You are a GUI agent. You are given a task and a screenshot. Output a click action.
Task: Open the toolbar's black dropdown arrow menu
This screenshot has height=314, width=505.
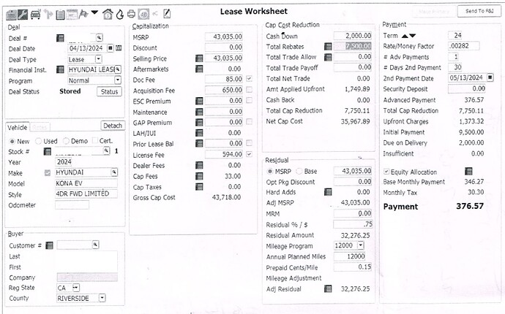click(x=94, y=13)
